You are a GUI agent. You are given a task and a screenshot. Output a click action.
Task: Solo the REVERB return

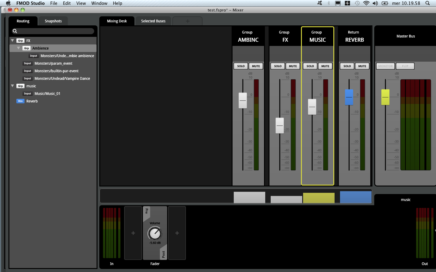(x=347, y=66)
